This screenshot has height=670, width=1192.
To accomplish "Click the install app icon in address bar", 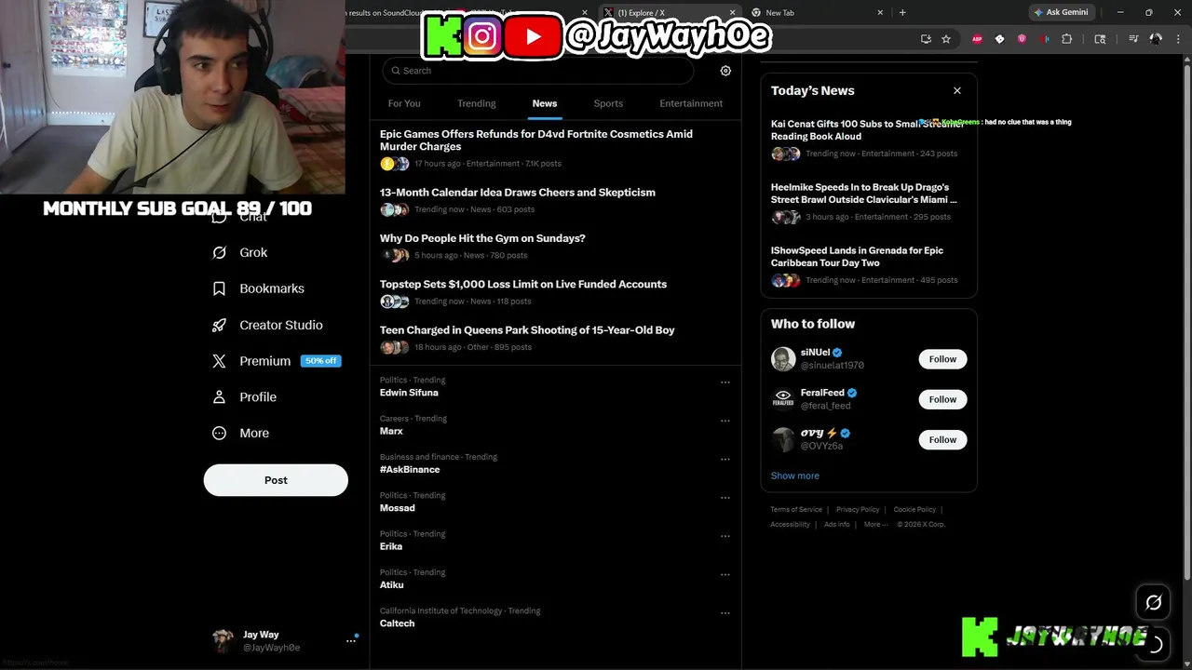I will [926, 39].
